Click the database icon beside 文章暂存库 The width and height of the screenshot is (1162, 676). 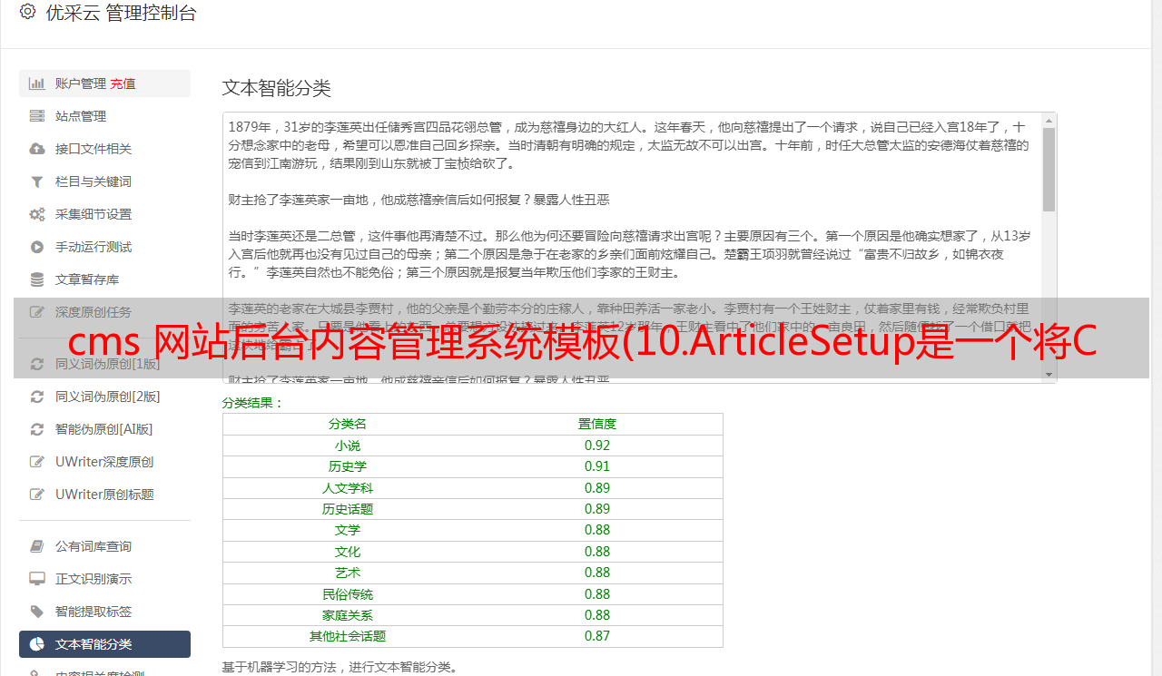coord(37,279)
